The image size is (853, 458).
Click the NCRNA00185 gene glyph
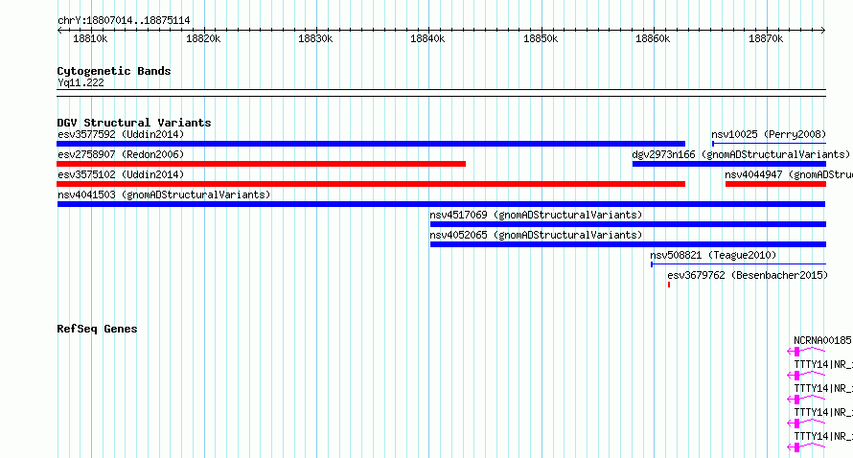point(806,352)
